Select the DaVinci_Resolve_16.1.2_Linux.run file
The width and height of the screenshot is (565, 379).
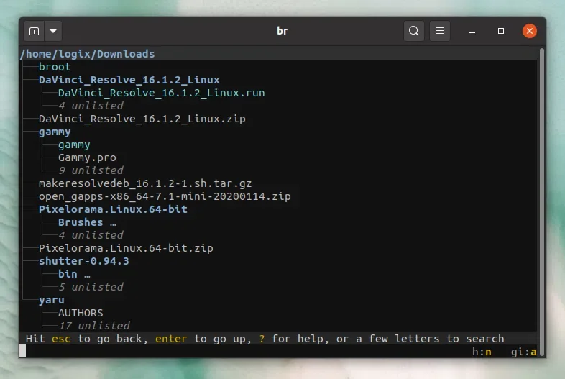pos(161,93)
